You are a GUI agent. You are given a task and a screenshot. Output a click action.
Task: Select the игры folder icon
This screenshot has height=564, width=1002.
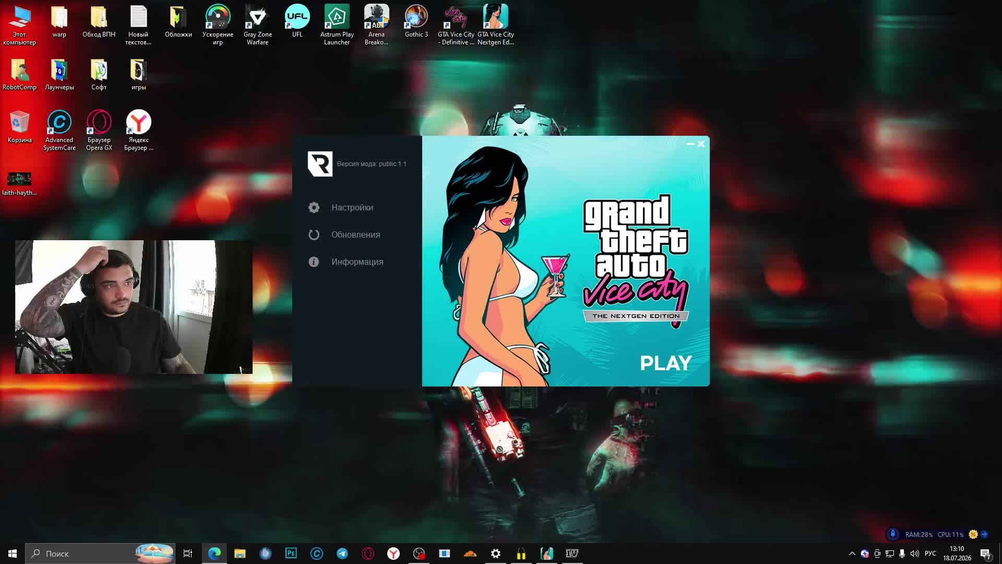click(138, 75)
